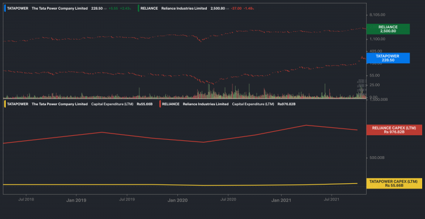Click the red RELIANCE CAPEX (LTM) label
Viewport: 425px width, 219px height.
[x=394, y=130]
